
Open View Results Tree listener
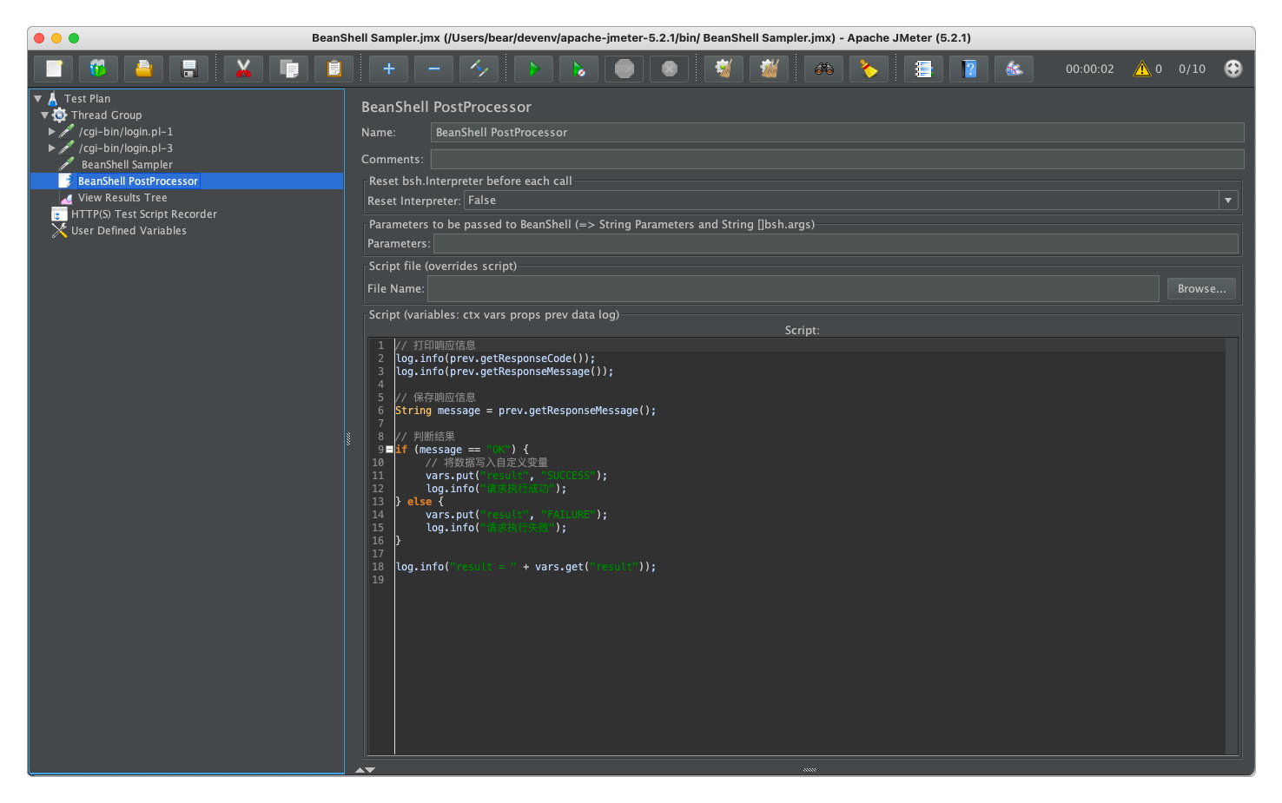tap(122, 198)
